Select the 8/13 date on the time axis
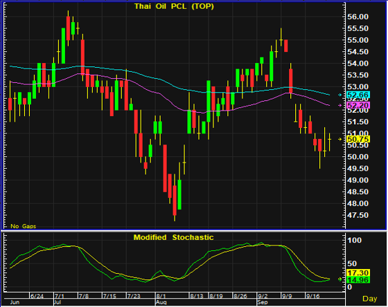Image resolution: width=388 pixels, height=307 pixels. pyautogui.click(x=197, y=296)
